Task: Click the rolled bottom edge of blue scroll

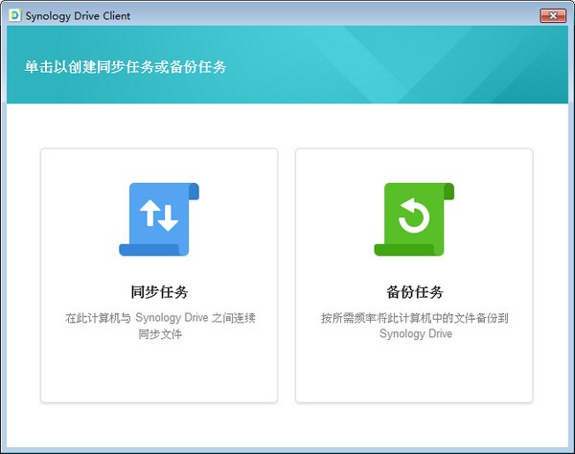Action: pyautogui.click(x=149, y=250)
